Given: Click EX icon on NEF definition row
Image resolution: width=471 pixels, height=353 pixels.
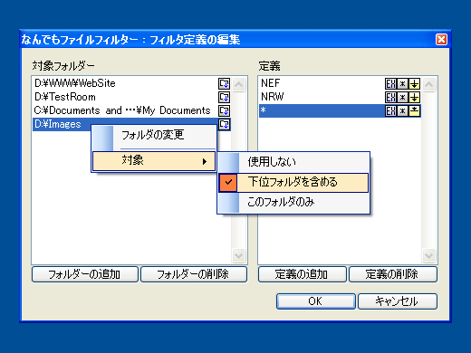Looking at the screenshot, I should (390, 83).
